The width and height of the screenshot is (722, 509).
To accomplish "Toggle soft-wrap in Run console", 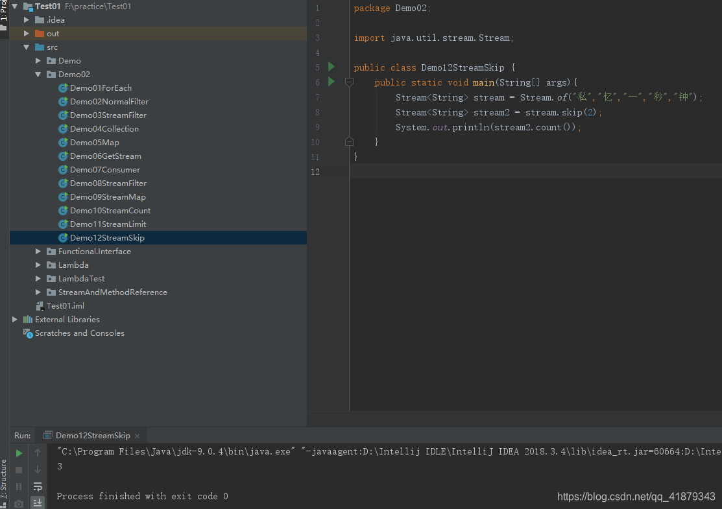I will pos(38,486).
